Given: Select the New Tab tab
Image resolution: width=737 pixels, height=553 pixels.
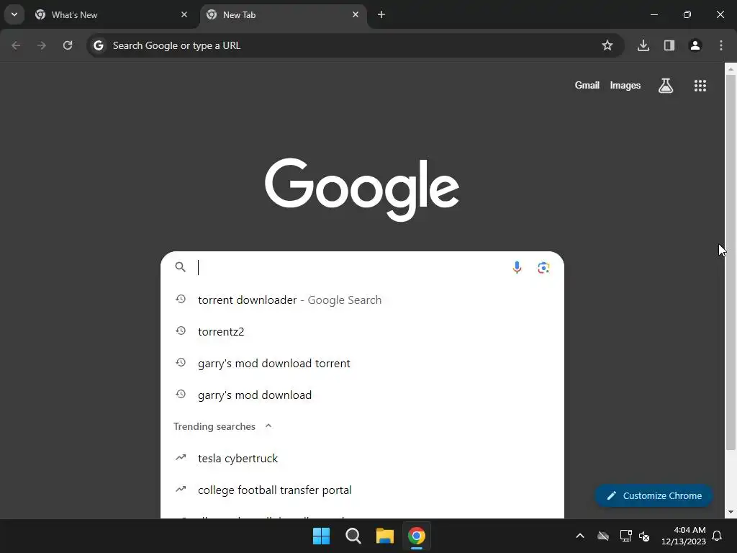Looking at the screenshot, I should point(284,14).
